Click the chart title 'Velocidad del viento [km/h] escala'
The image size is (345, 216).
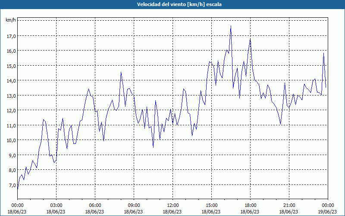[x=179, y=4]
